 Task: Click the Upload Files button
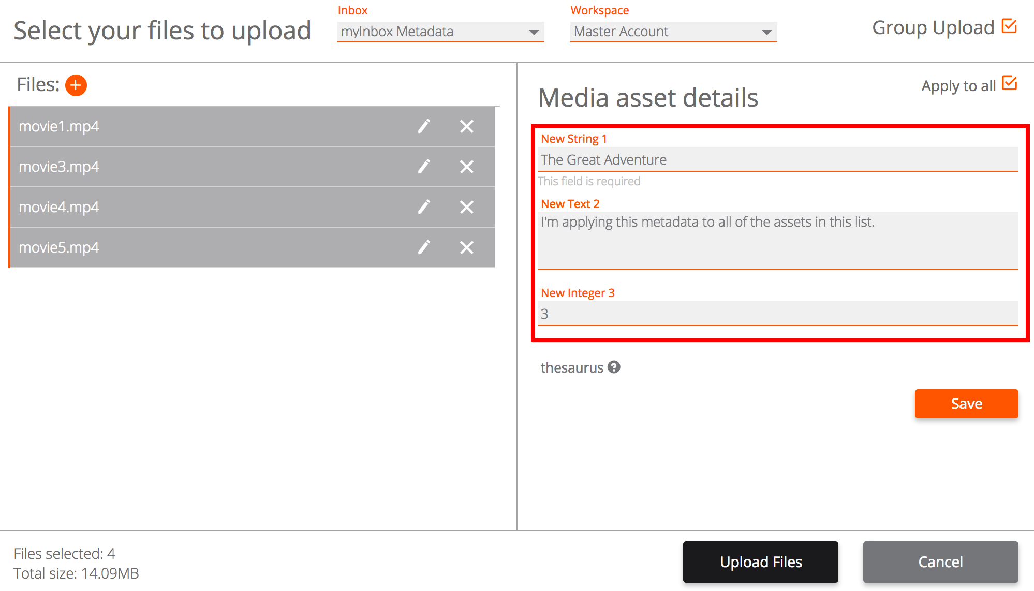pyautogui.click(x=760, y=562)
